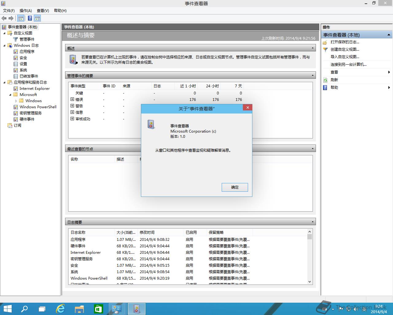Click log summary scrollbar down arrow

309,282
